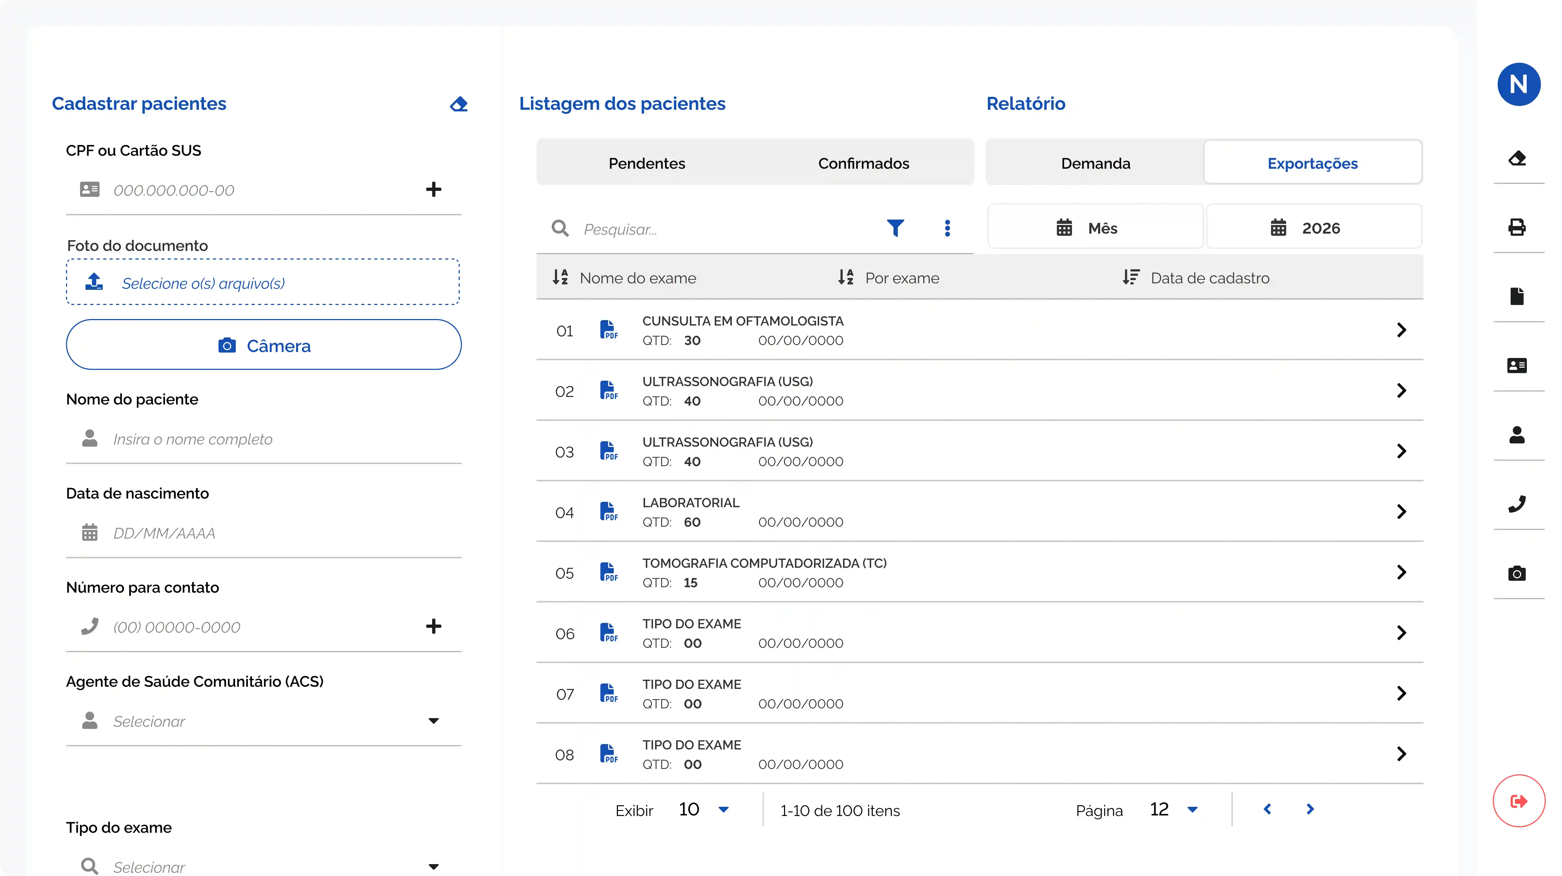This screenshot has height=876, width=1562.
Task: Click the eraser icon beside Cadastrar pacientes
Action: [459, 104]
